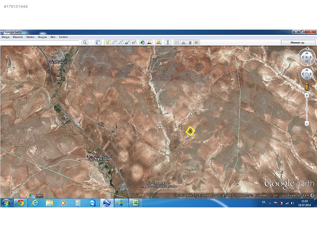The height and width of the screenshot is (237, 317).
Task: Open the media player taskbar icon
Action: coord(64,203)
